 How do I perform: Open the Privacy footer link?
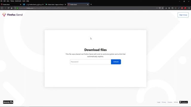(x=164, y=102)
